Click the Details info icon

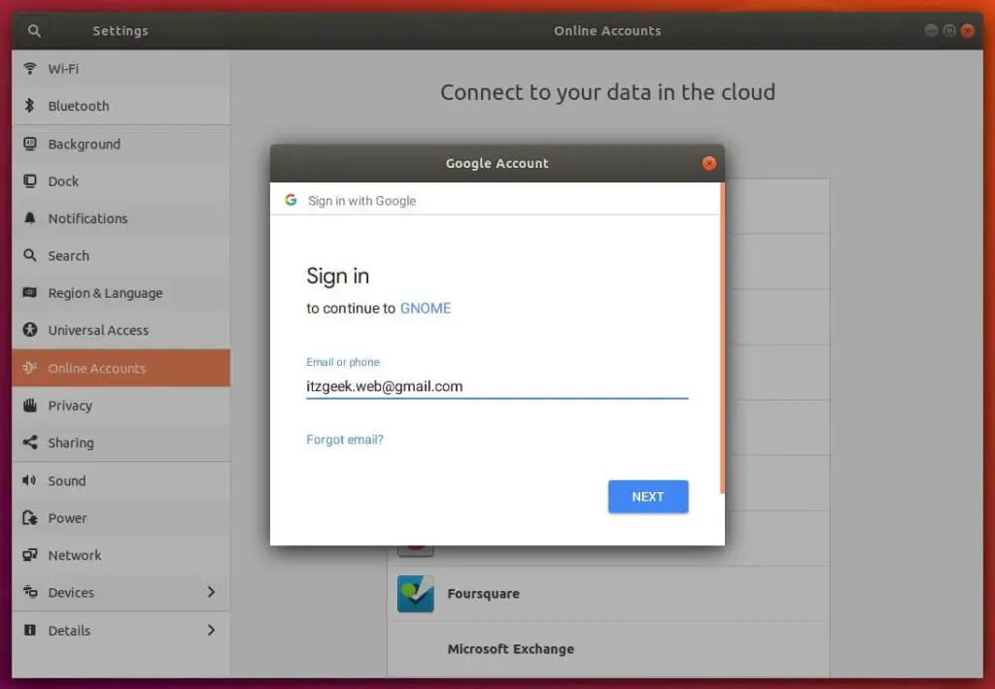(29, 630)
